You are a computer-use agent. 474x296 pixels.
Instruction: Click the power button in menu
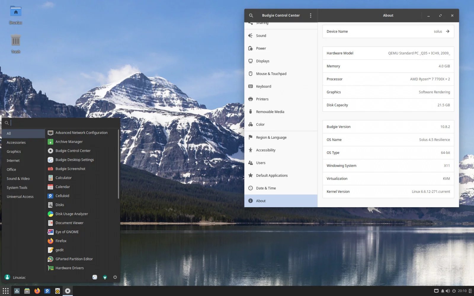pyautogui.click(x=115, y=277)
